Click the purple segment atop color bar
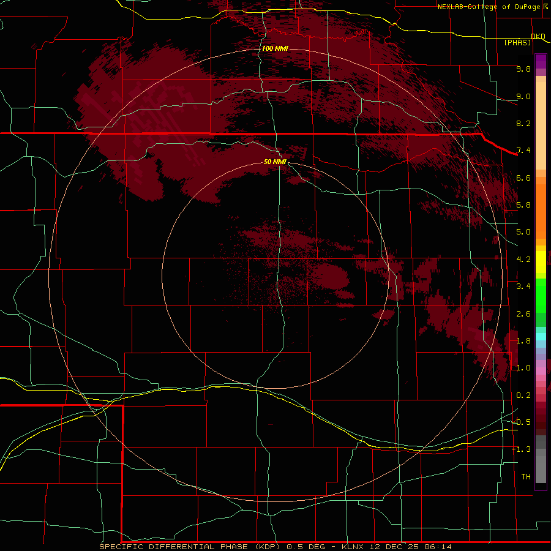 (541, 61)
